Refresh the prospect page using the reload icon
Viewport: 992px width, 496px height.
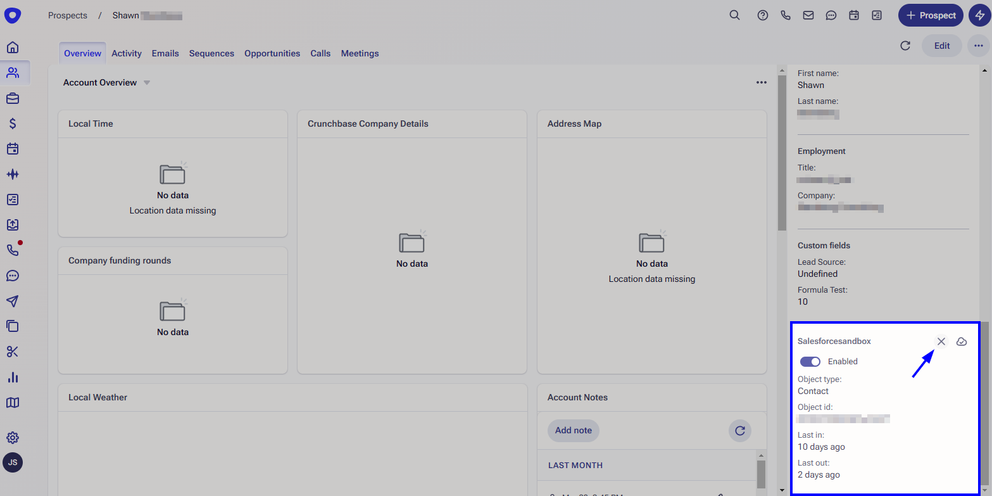(x=905, y=46)
